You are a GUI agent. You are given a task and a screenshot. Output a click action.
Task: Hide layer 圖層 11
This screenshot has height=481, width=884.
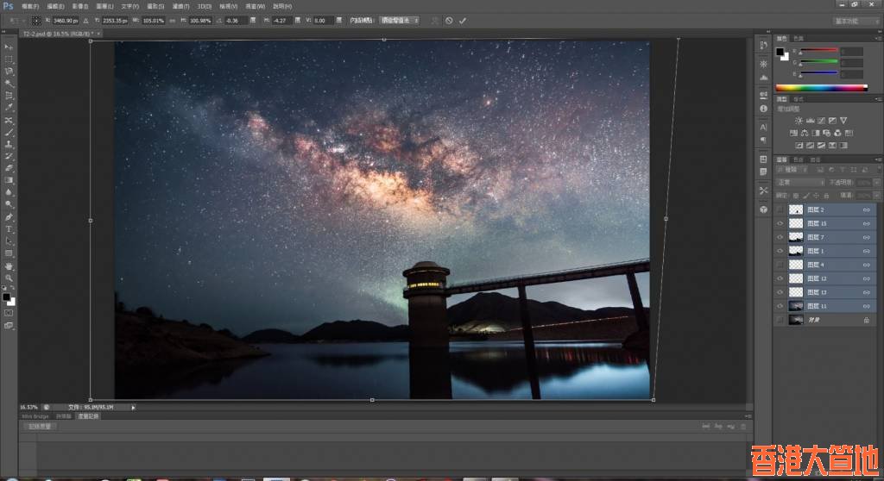(780, 306)
